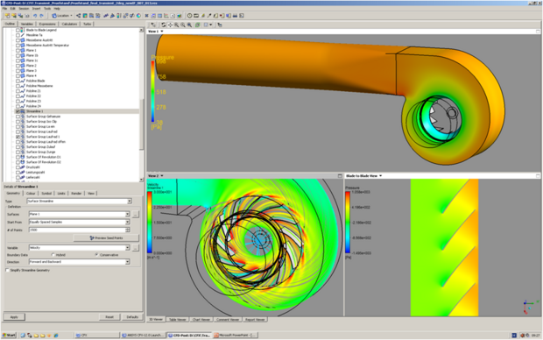Open the Start From dropdown
The image size is (543, 340).
128,223
